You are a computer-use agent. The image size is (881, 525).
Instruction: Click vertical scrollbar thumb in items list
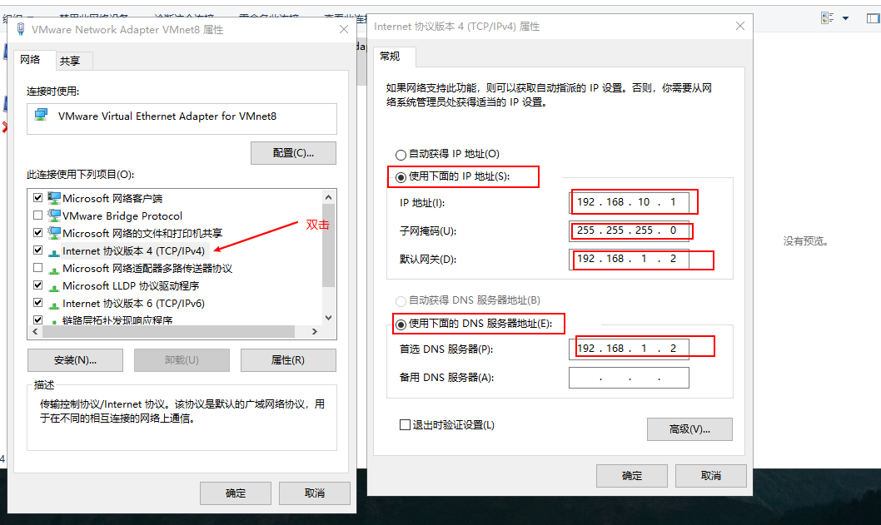pos(329,245)
